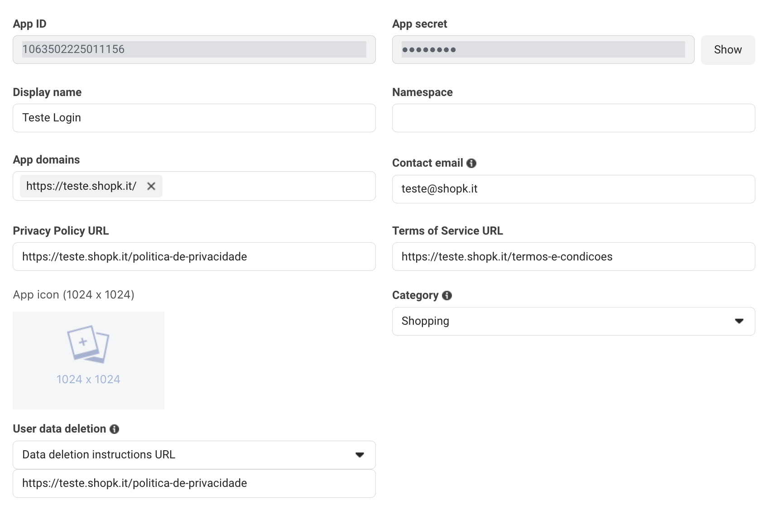
Task: Click the Contact email info icon
Action: [471, 163]
